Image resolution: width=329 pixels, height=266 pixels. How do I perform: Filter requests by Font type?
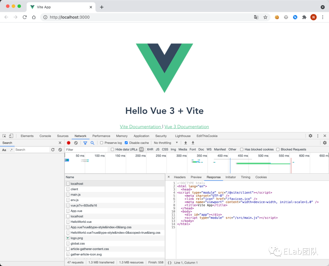(193, 149)
